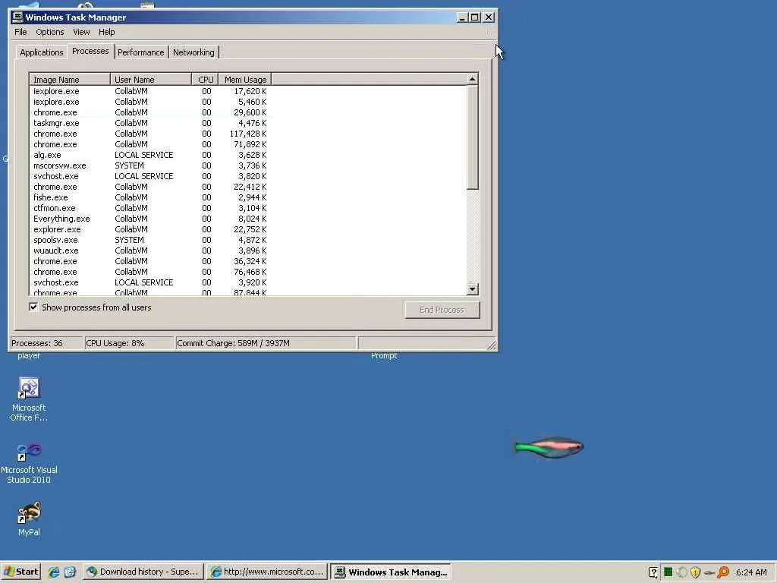Viewport: 777px width, 583px height.
Task: Select the ctfmon.exe process
Action: pos(149,208)
